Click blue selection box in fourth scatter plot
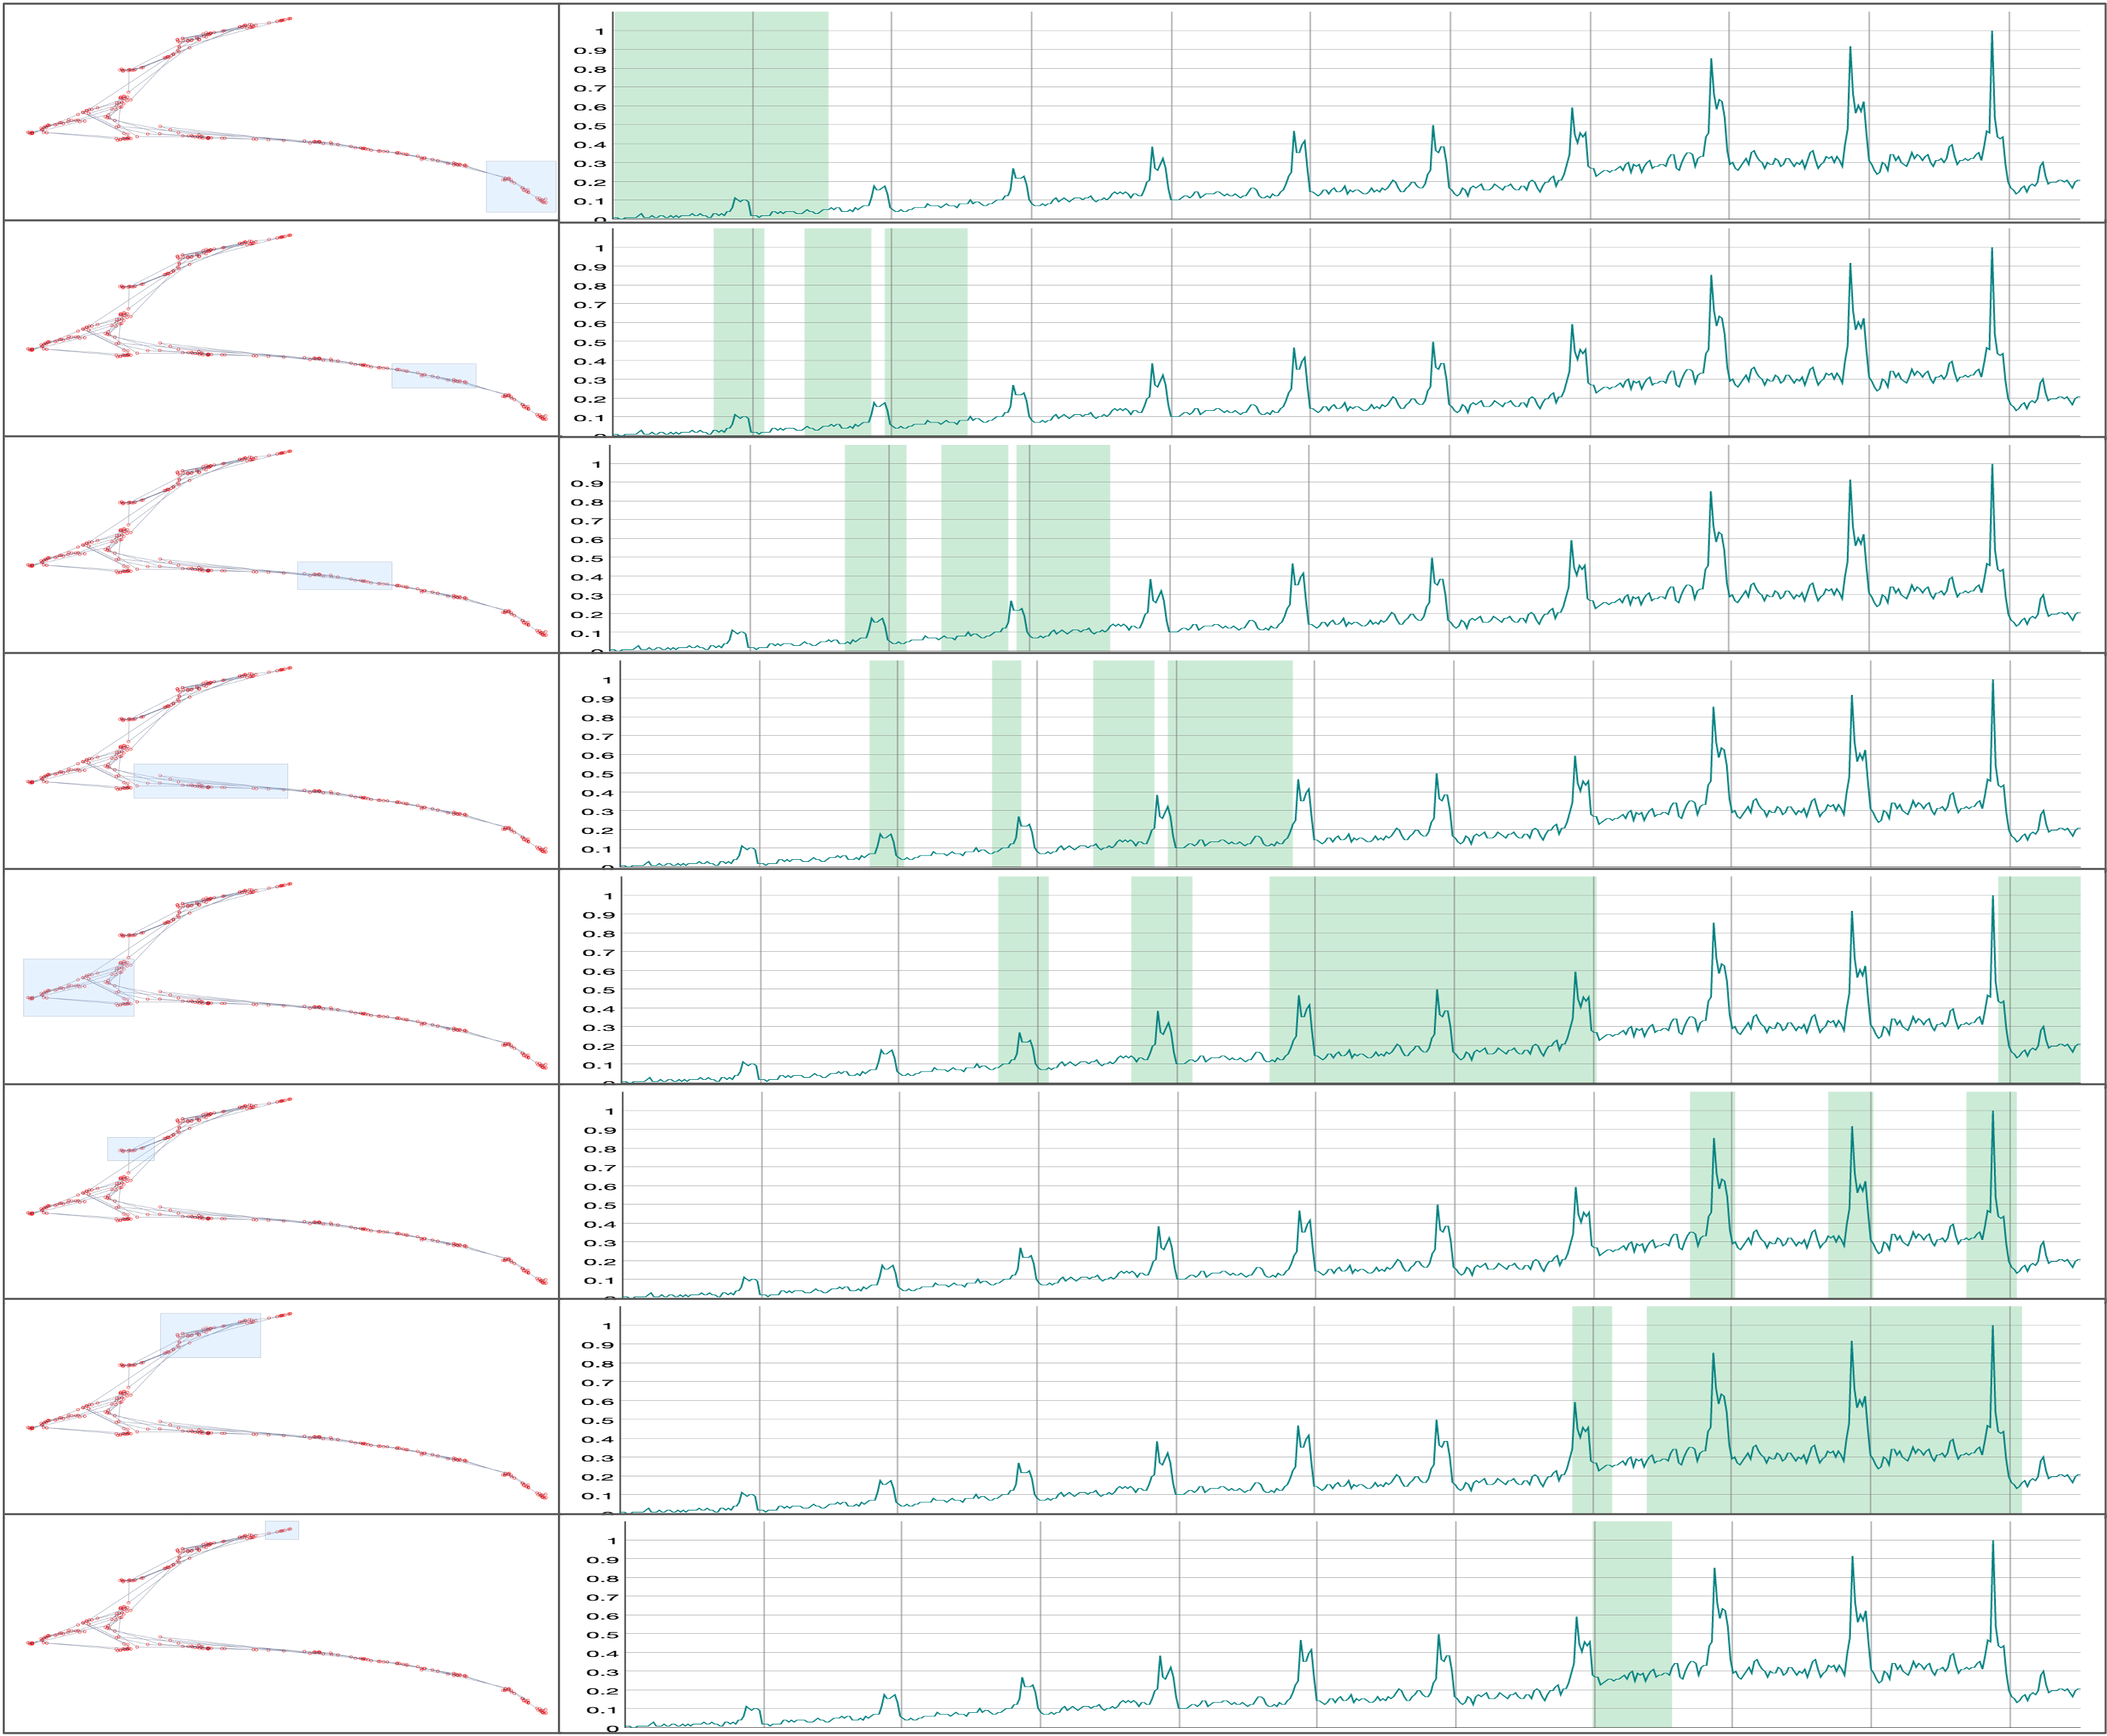This screenshot has width=2107, height=1736. (210, 780)
